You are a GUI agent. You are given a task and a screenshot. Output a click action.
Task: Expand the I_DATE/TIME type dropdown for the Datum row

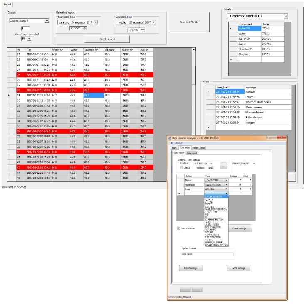pos(226,181)
